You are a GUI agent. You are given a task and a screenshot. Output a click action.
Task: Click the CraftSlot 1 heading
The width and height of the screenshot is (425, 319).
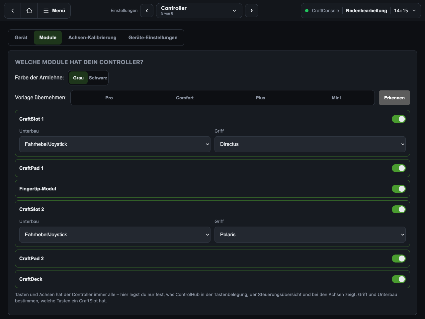pos(32,119)
